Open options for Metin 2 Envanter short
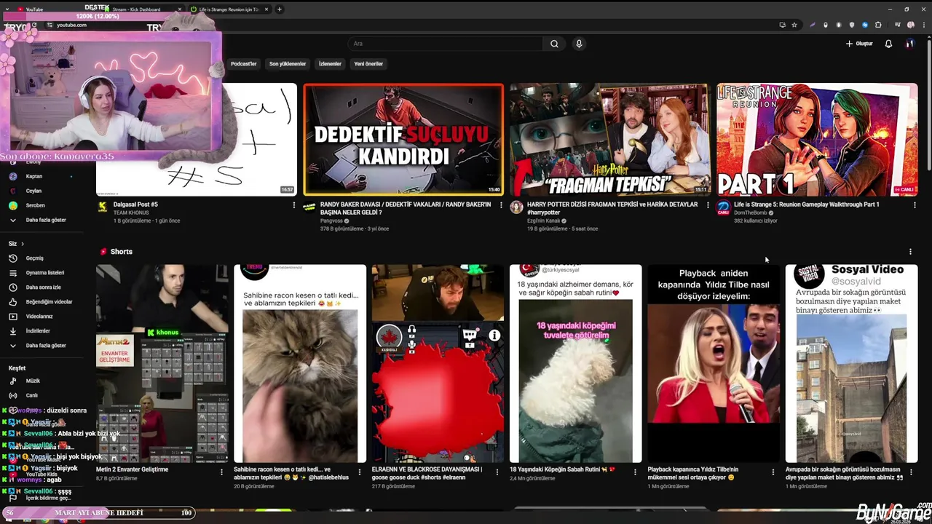The image size is (932, 524). coord(221,472)
